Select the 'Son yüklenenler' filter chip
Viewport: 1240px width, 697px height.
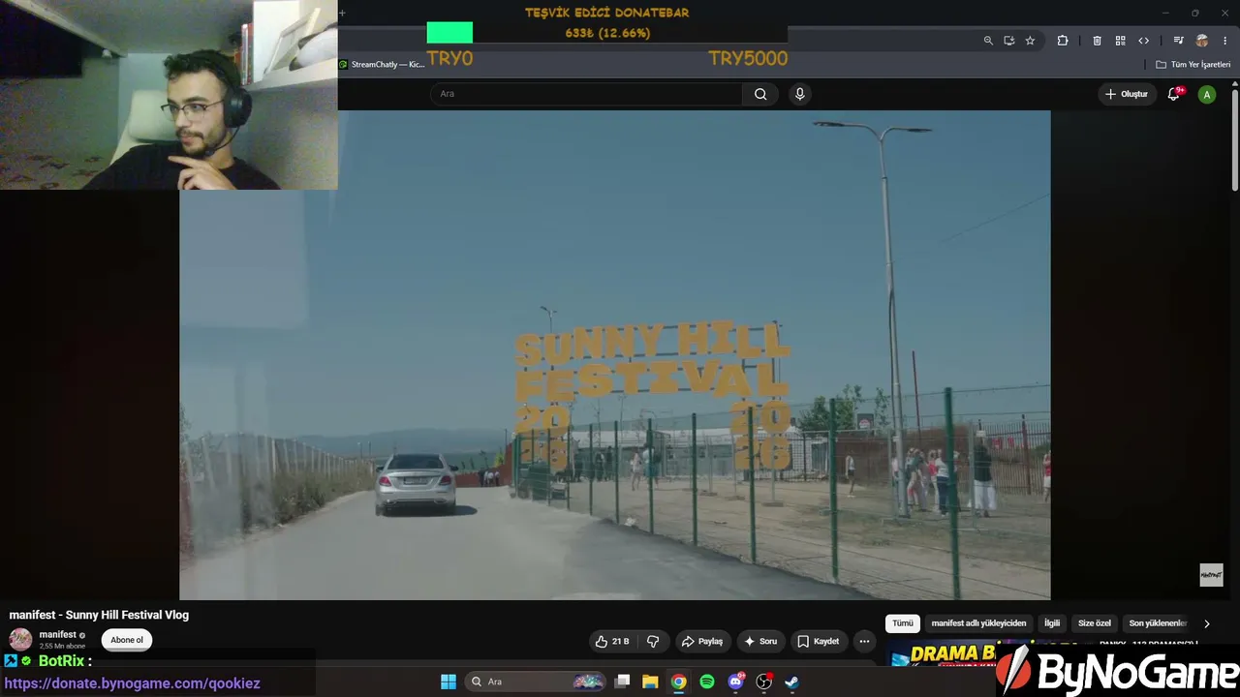pyautogui.click(x=1158, y=623)
